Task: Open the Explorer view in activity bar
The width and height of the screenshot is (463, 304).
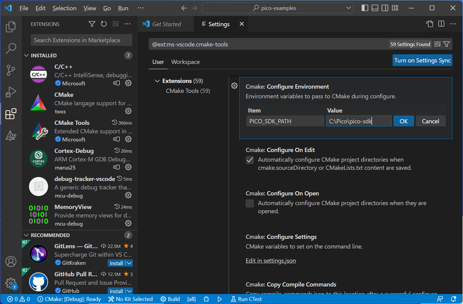Action: point(11,27)
